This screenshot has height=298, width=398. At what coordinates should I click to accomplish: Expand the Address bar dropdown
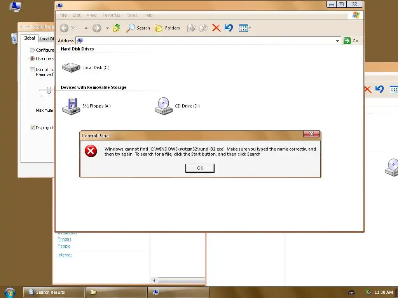coord(337,41)
